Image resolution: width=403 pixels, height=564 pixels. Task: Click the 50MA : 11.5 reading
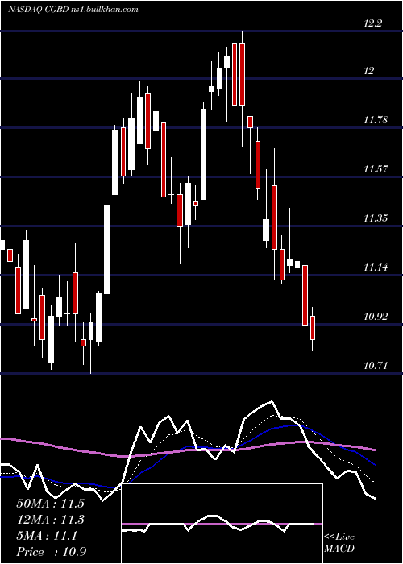(50, 504)
